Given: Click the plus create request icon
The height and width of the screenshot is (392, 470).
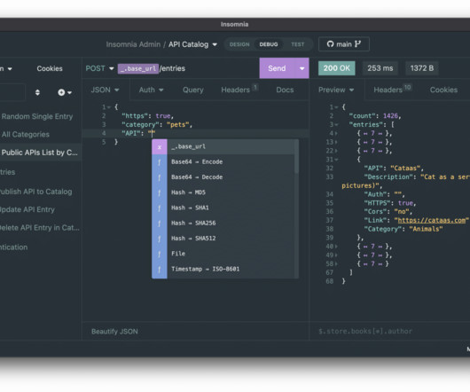Looking at the screenshot, I should [x=65, y=92].
